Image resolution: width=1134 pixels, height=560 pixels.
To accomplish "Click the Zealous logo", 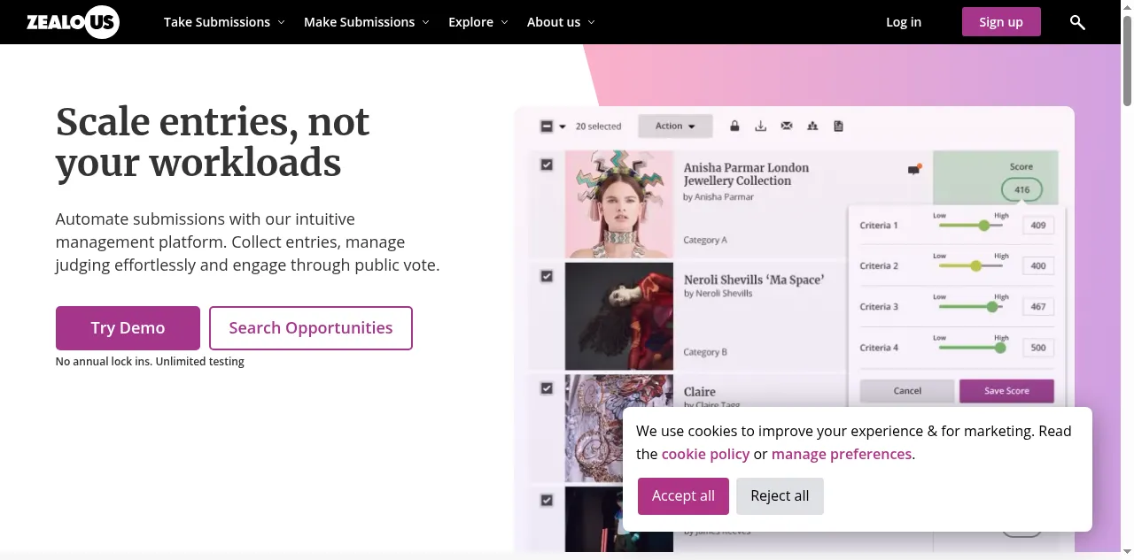I will (73, 22).
